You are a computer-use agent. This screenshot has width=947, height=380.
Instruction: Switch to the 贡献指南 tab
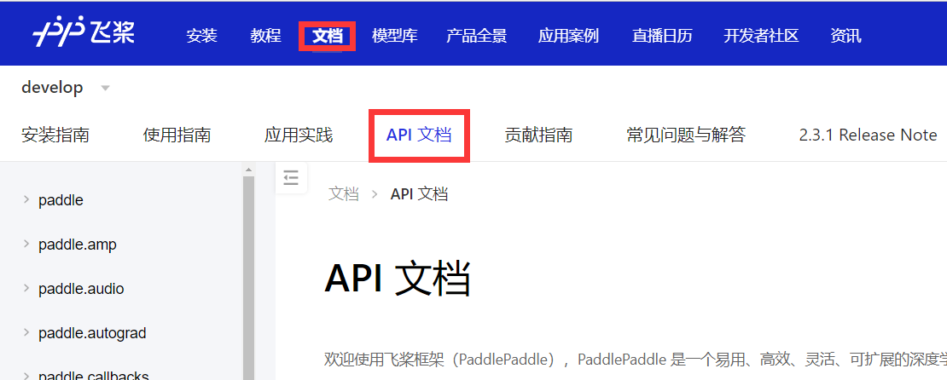click(x=538, y=135)
